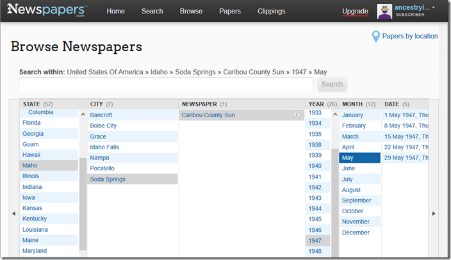
Task: Select Iowa in the State list
Action: tap(49, 198)
